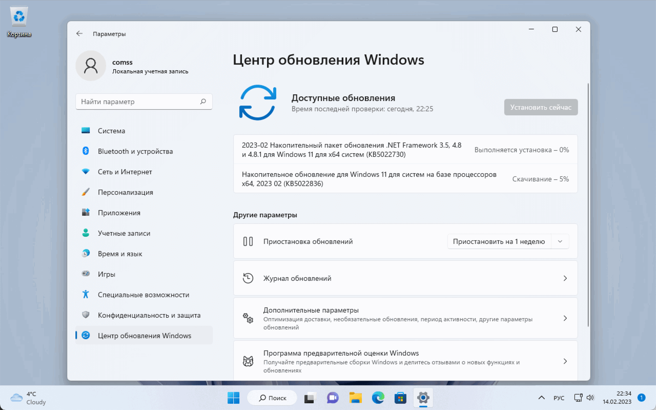Open the Windows Start menu
The image size is (656, 410).
[x=233, y=398]
